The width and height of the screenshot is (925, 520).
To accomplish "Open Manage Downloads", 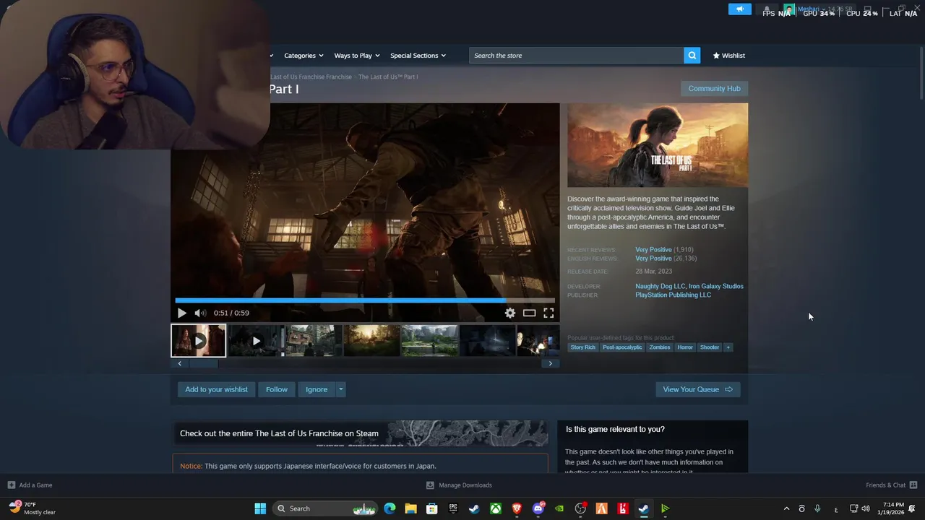I will point(459,485).
